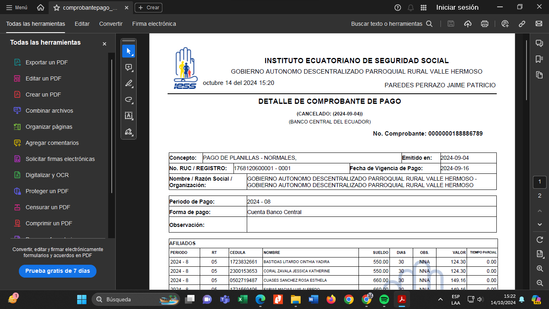The height and width of the screenshot is (309, 549).
Task: Show hidden system tray icons
Action: coord(440,299)
